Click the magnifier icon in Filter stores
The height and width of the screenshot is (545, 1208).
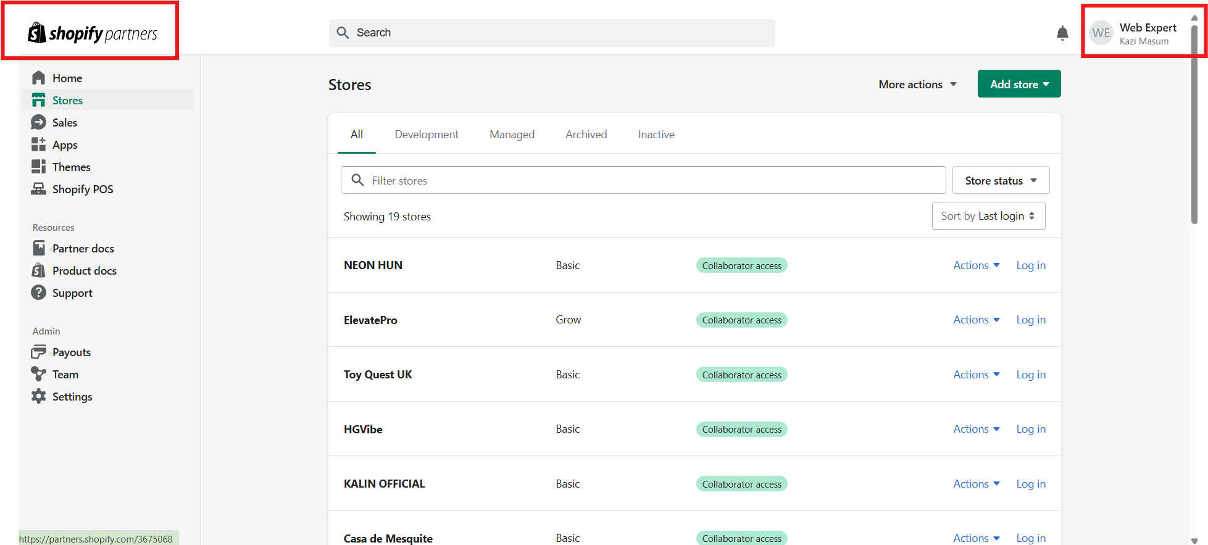tap(357, 180)
